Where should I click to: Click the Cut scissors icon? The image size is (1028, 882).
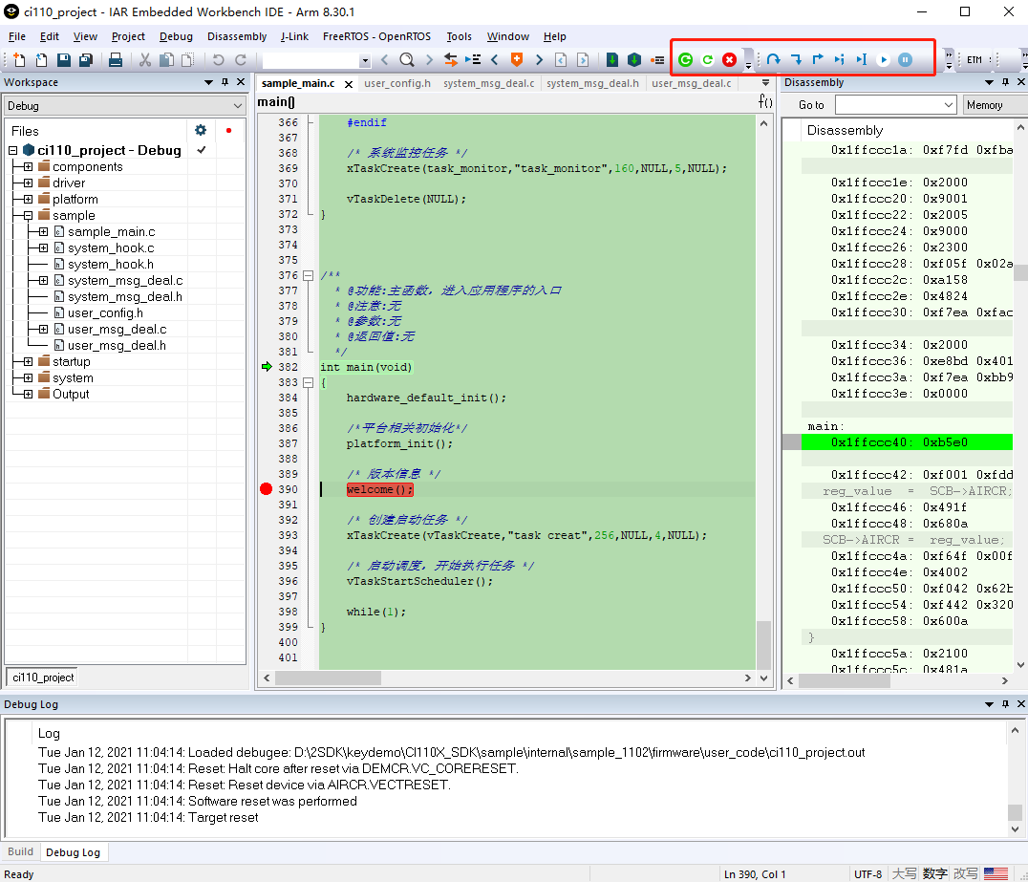145,60
